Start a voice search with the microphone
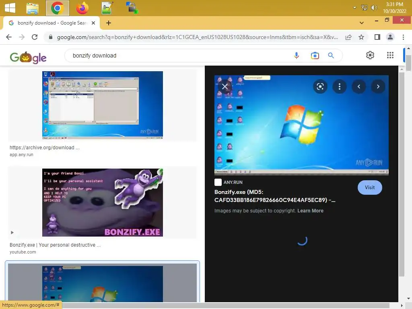The image size is (412, 309). (297, 56)
